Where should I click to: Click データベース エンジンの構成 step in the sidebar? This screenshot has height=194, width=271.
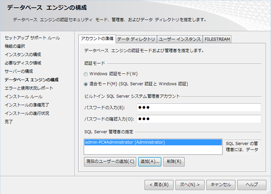click(x=32, y=80)
